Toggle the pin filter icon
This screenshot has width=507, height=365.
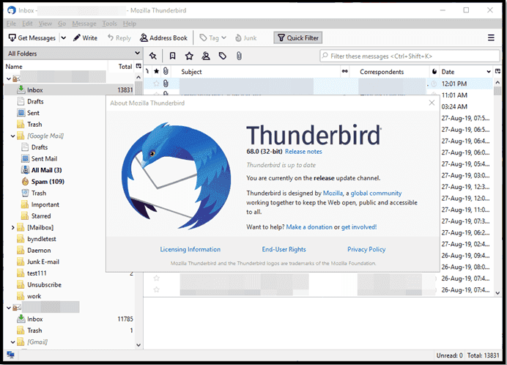click(153, 56)
